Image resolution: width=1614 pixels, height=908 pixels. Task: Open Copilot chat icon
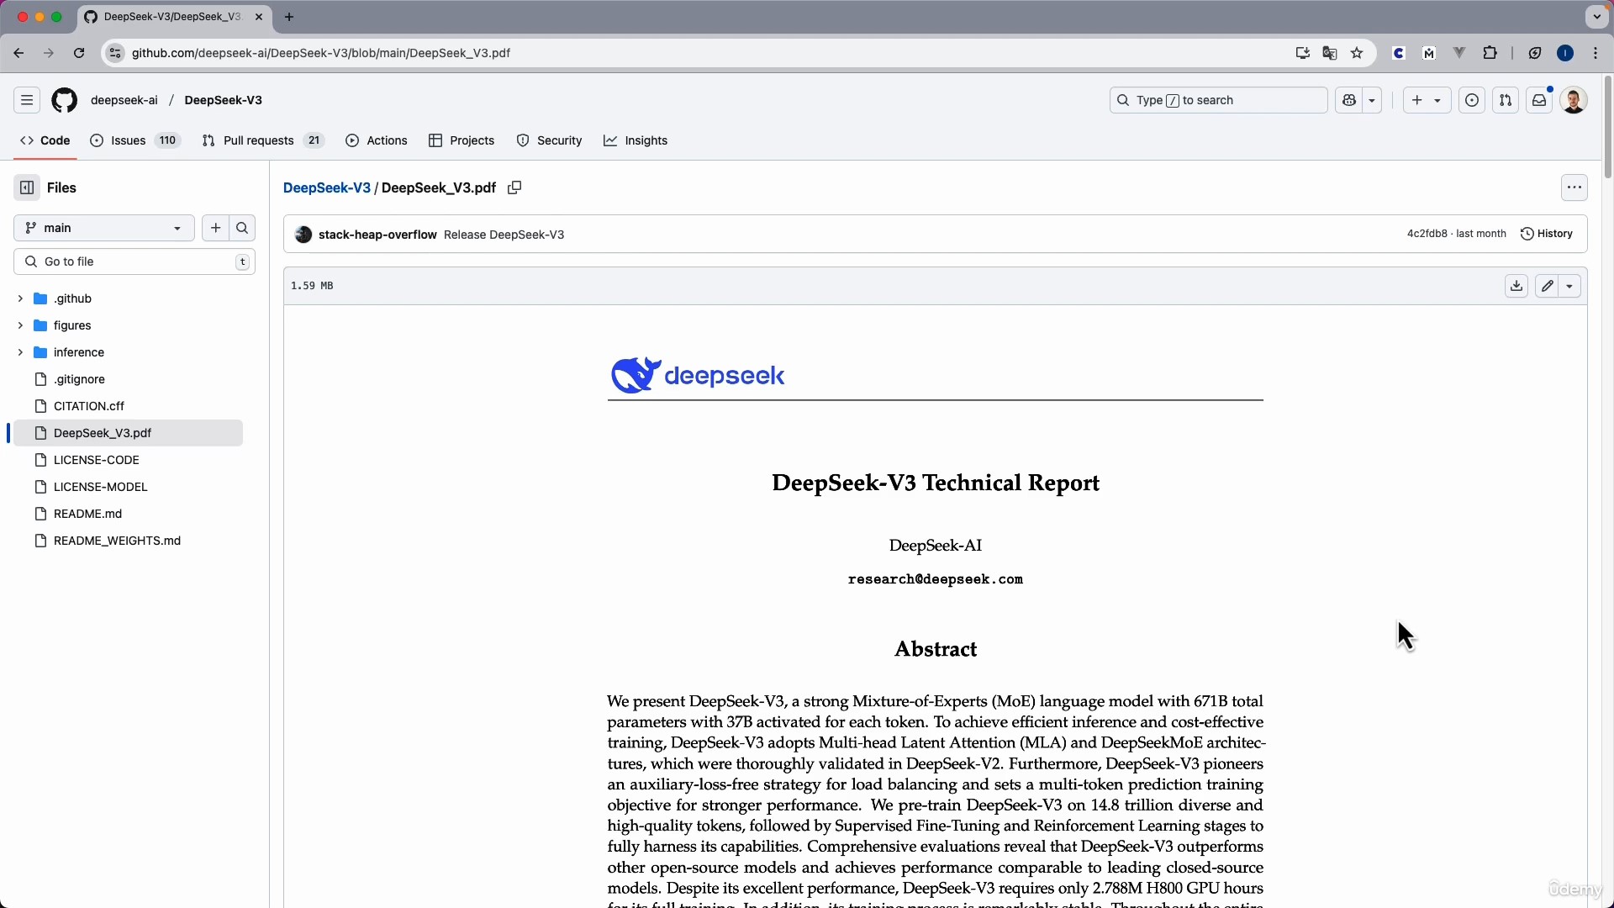tap(1349, 100)
